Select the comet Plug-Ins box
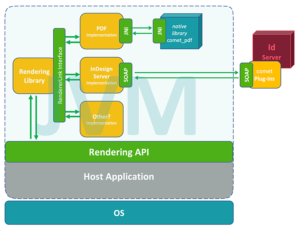The image size is (300, 230). [x=265, y=75]
